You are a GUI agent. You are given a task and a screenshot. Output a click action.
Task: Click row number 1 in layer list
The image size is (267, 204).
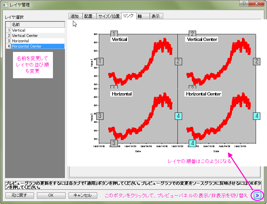[9, 30]
